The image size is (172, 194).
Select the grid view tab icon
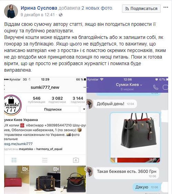[x=14, y=160]
